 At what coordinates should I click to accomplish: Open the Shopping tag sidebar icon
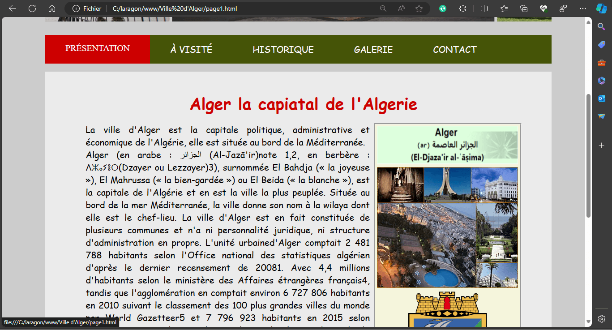point(601,45)
